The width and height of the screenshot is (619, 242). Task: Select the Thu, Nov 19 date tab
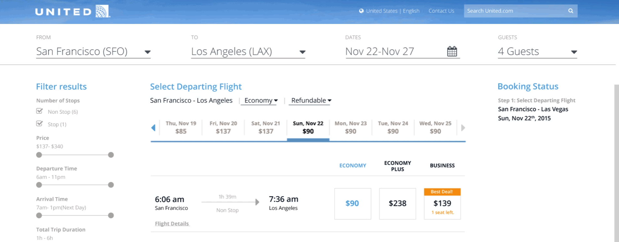coord(181,127)
